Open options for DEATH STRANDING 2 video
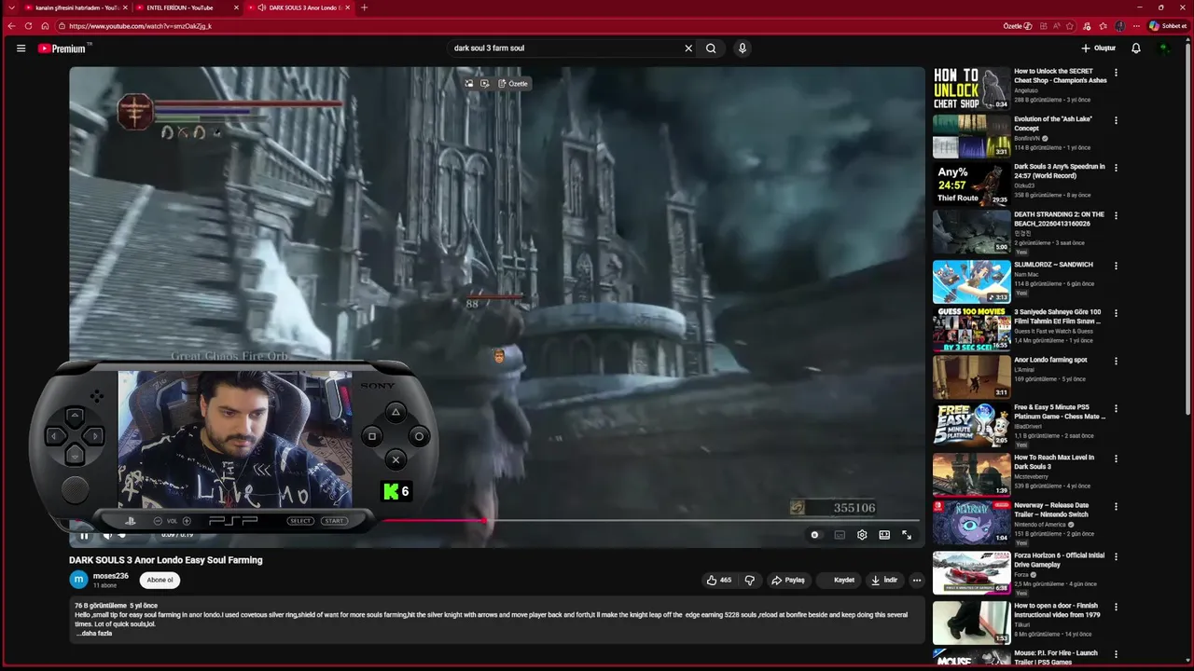The image size is (1194, 671). (1116, 215)
